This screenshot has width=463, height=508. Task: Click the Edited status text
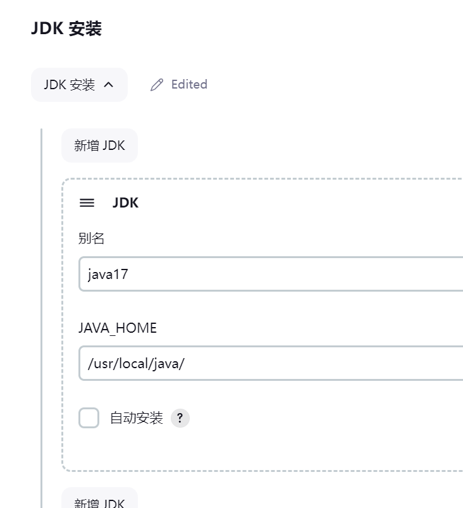tap(189, 85)
